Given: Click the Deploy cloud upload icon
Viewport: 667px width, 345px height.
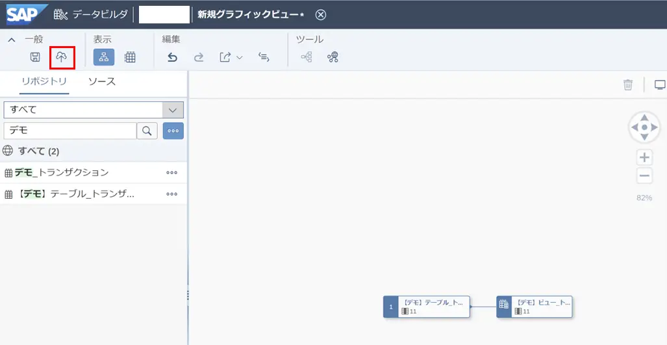Looking at the screenshot, I should coord(62,57).
